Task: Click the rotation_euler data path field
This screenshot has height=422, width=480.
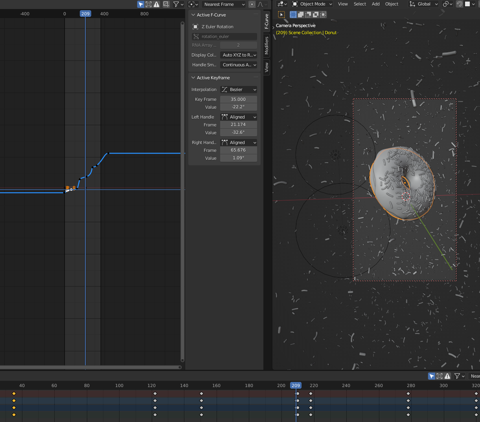Action: (224, 37)
